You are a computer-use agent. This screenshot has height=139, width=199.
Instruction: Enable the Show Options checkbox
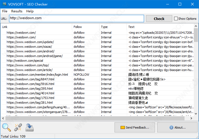point(176,19)
